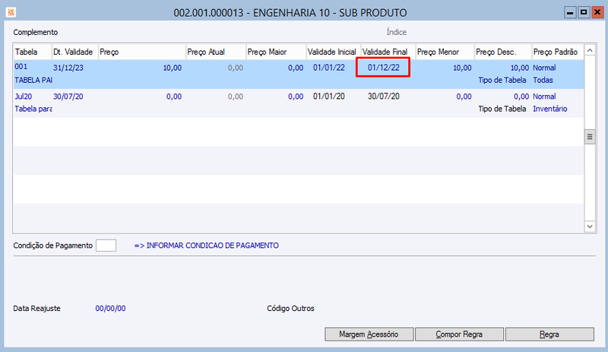Click the INFORMAR CONDICAO DE PAGAMENTO message
The image size is (608, 352).
tap(206, 246)
